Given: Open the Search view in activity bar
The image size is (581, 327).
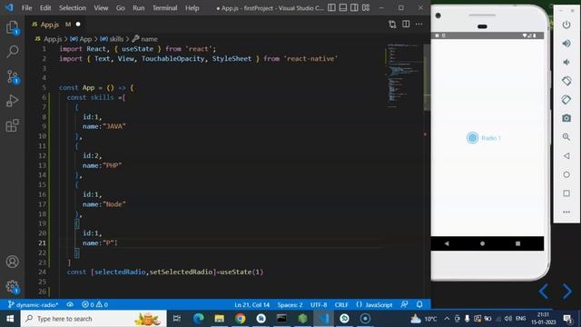Looking at the screenshot, I should point(12,52).
